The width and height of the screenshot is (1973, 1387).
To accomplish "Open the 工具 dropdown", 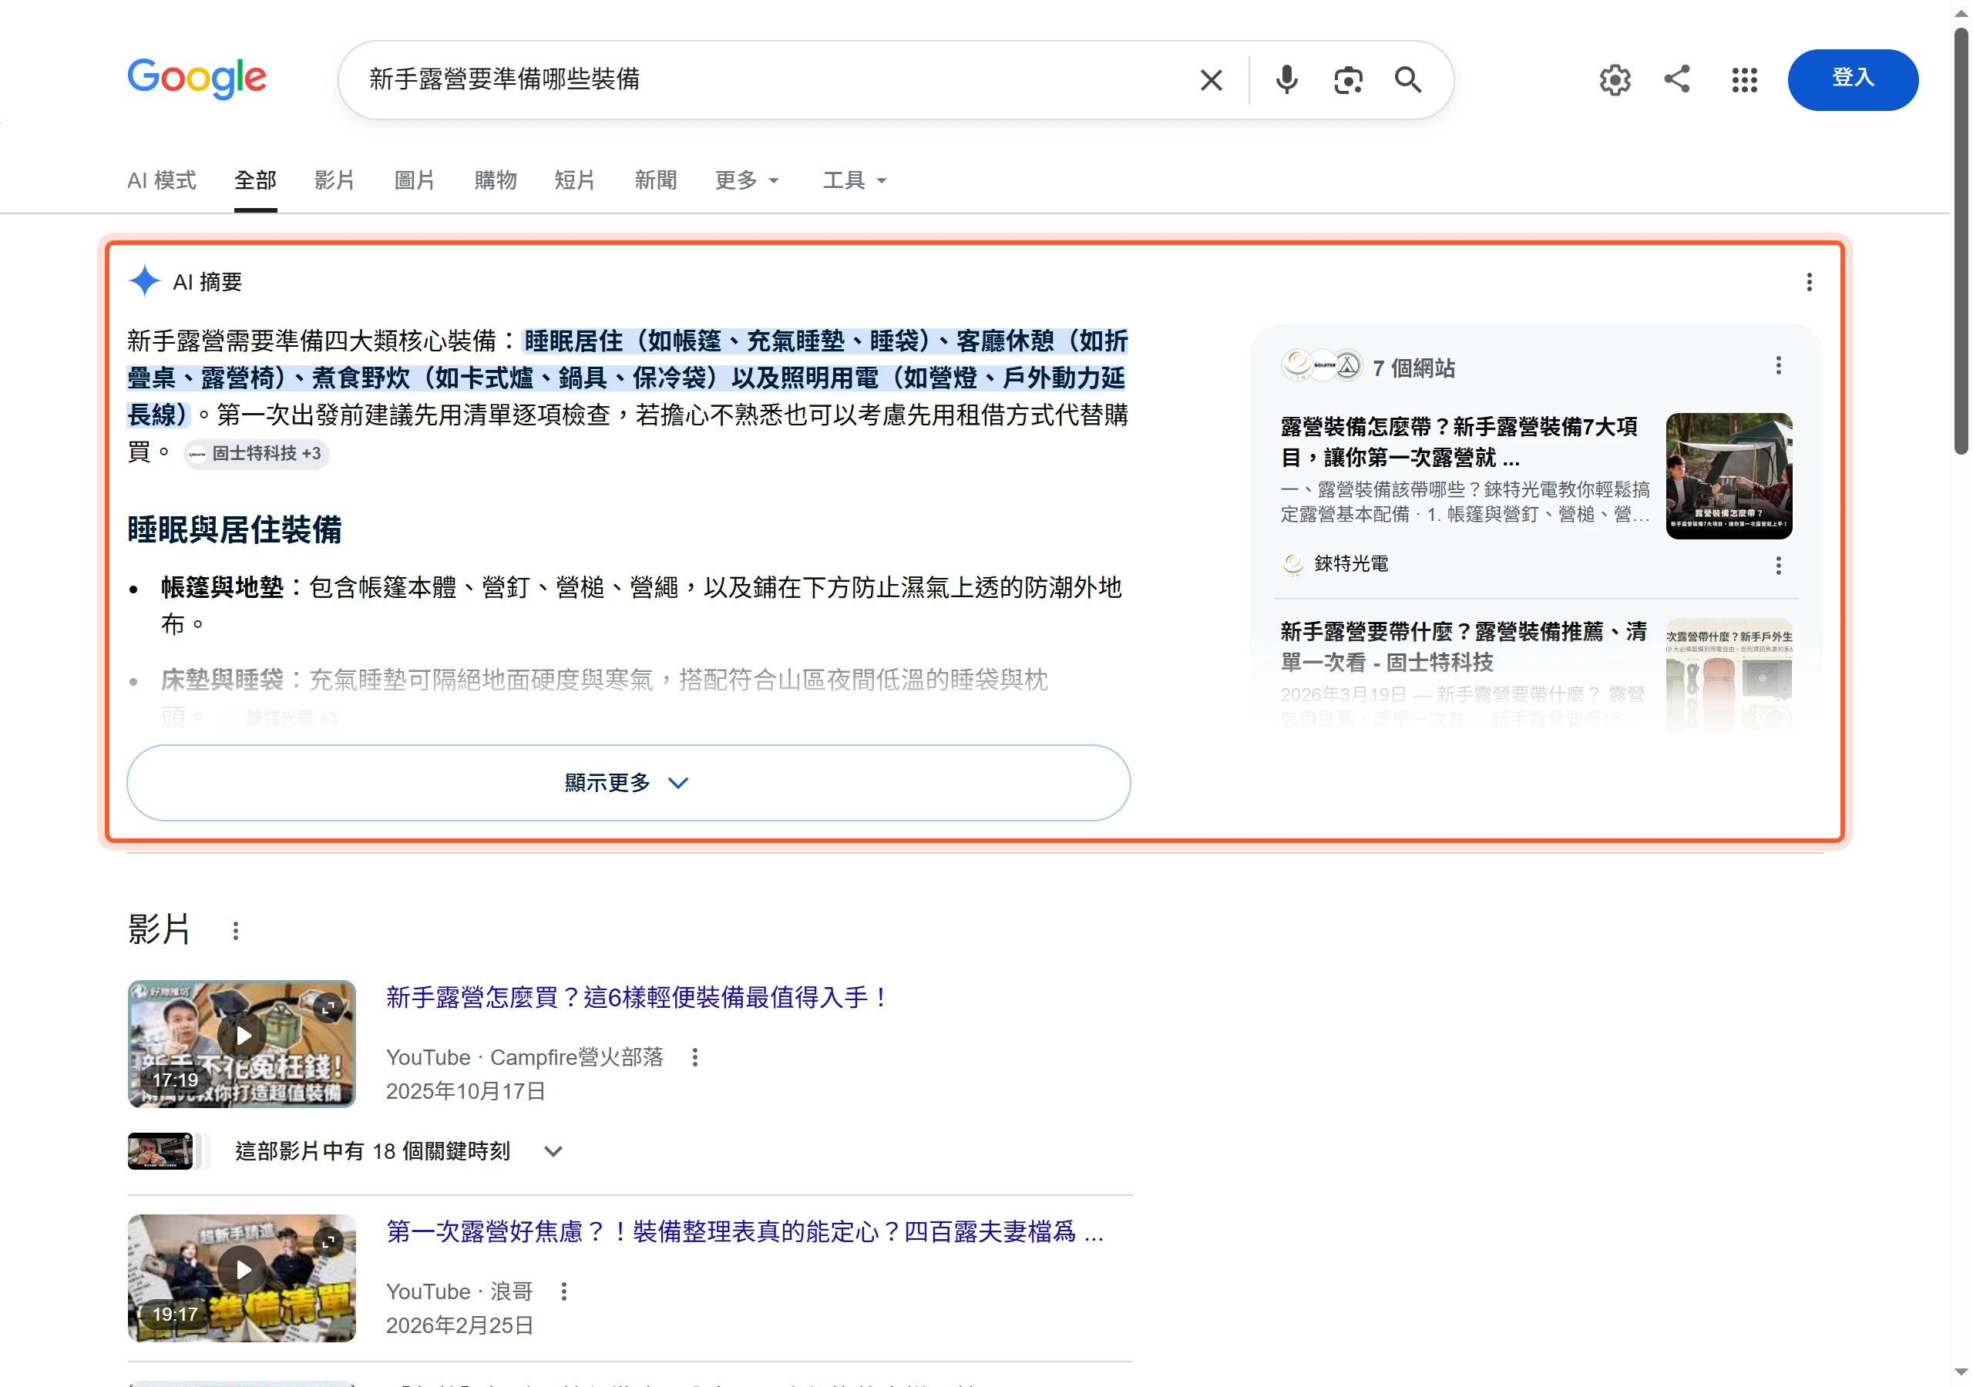I will 854,180.
